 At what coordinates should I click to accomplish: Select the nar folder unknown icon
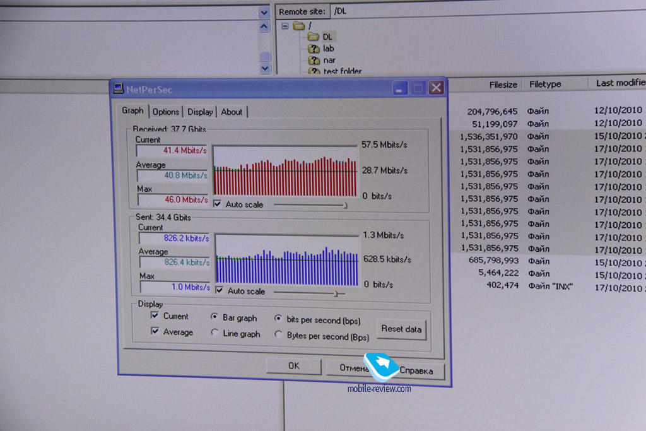314,60
